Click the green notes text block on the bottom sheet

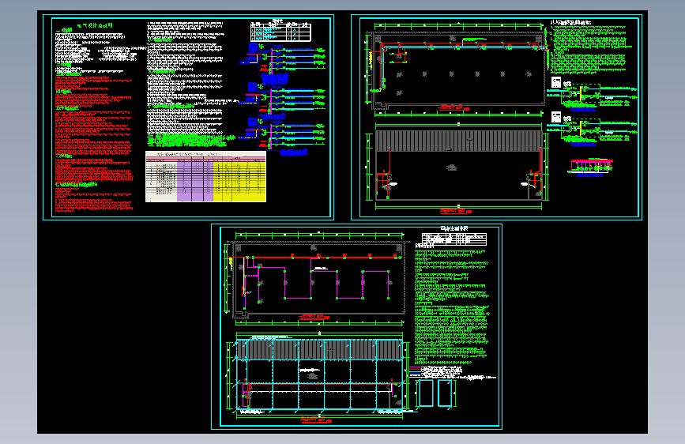(451, 307)
